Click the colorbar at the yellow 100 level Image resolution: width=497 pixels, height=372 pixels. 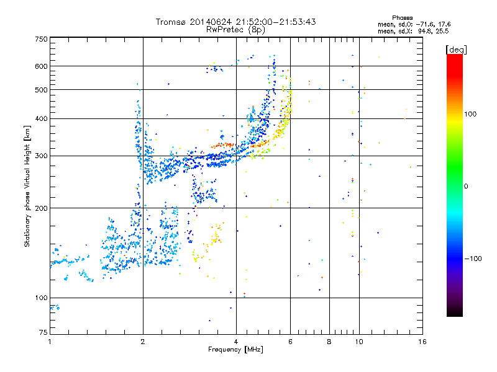455,118
